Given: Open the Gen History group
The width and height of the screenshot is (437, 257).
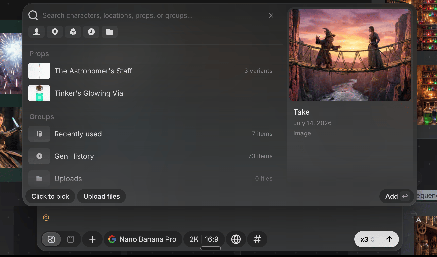Looking at the screenshot, I should pyautogui.click(x=150, y=156).
